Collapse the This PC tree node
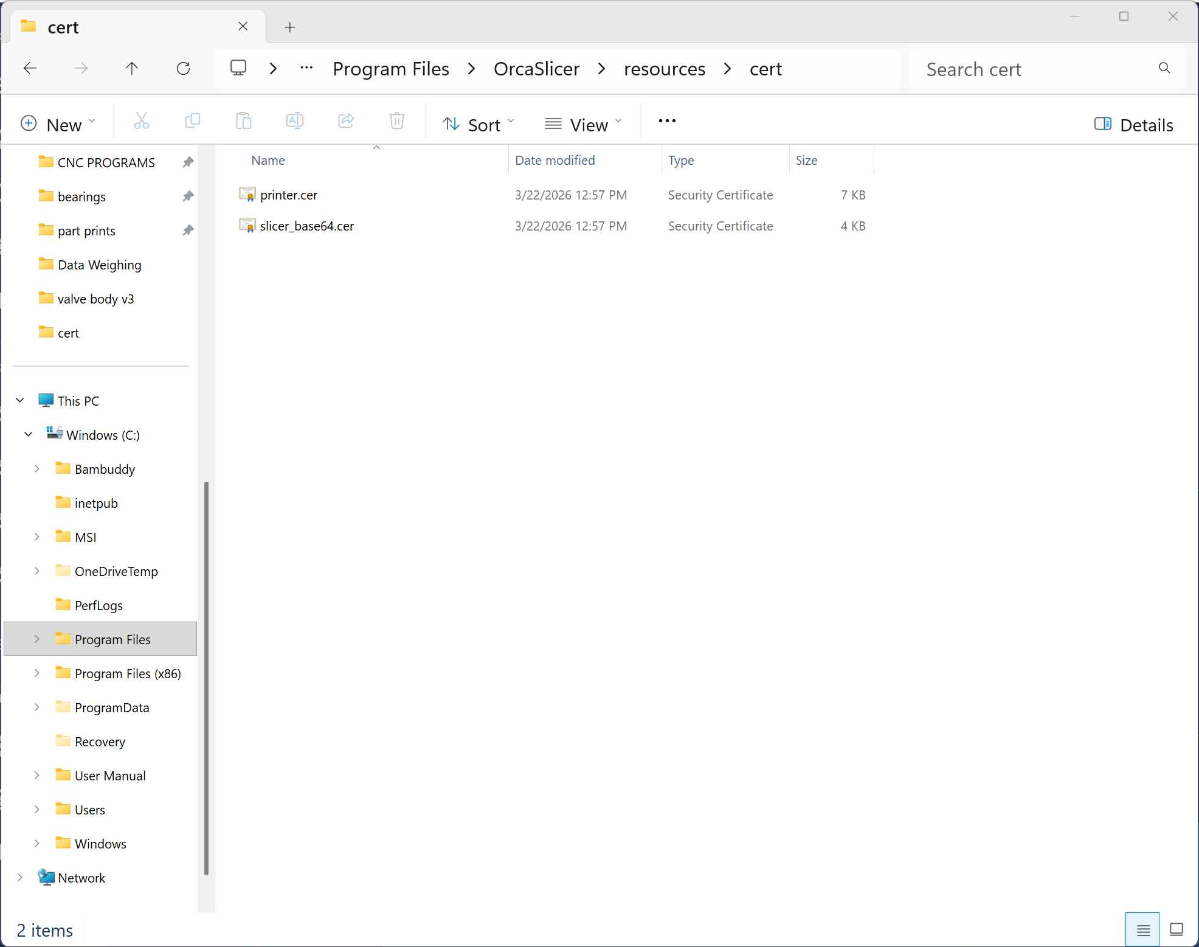The width and height of the screenshot is (1199, 947). (x=20, y=400)
